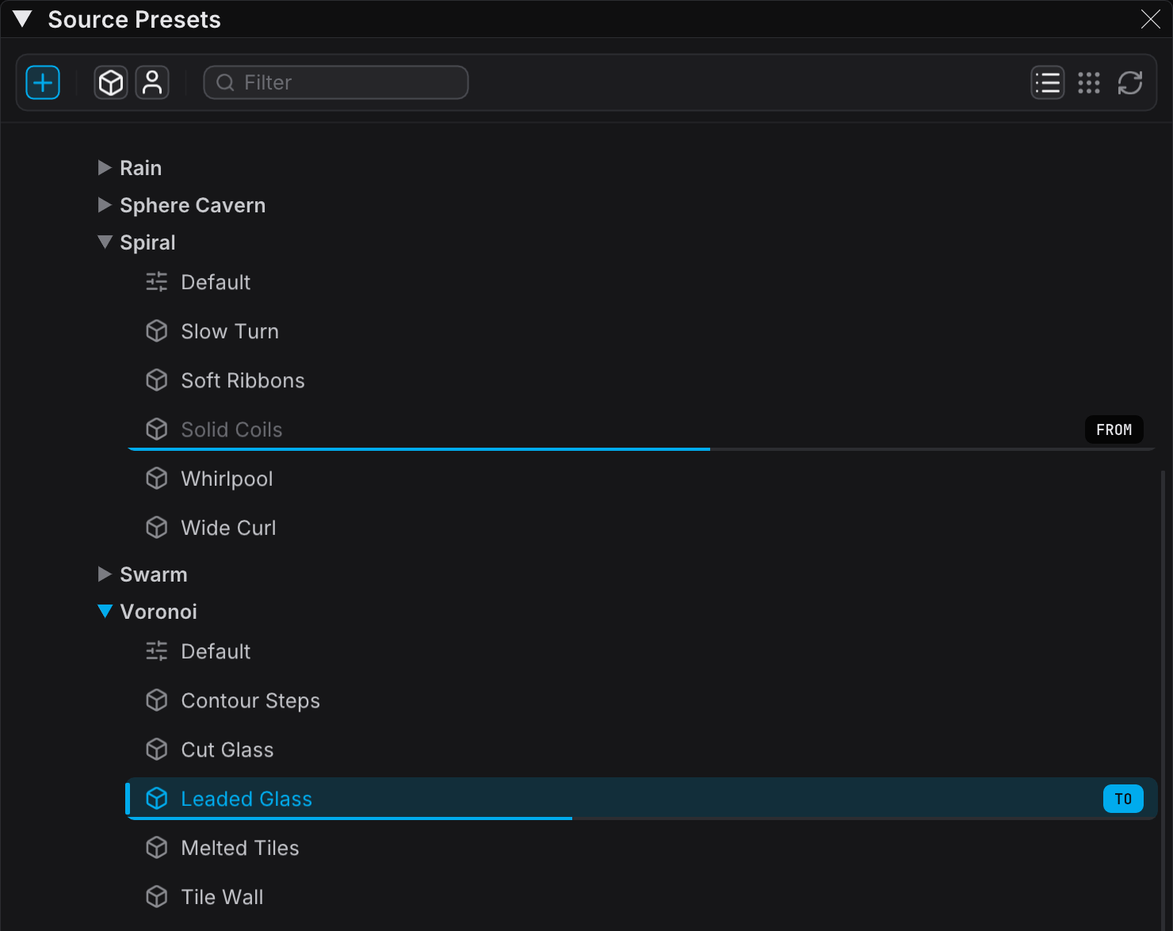Expand the Sphere Cavern preset group
This screenshot has height=931, width=1173.
point(105,204)
